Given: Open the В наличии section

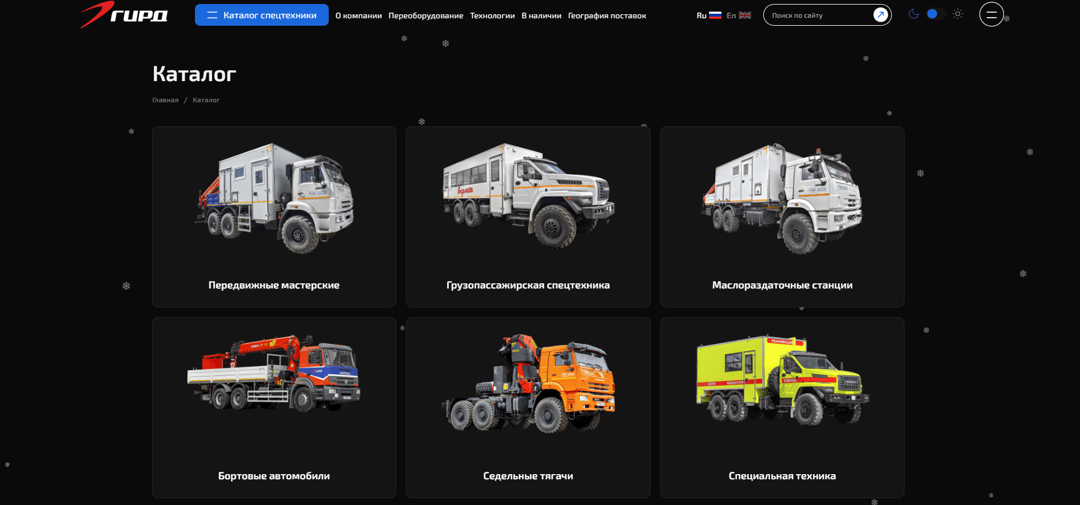Looking at the screenshot, I should [541, 16].
